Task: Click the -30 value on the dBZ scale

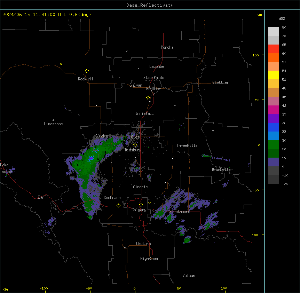Action: coord(285,184)
